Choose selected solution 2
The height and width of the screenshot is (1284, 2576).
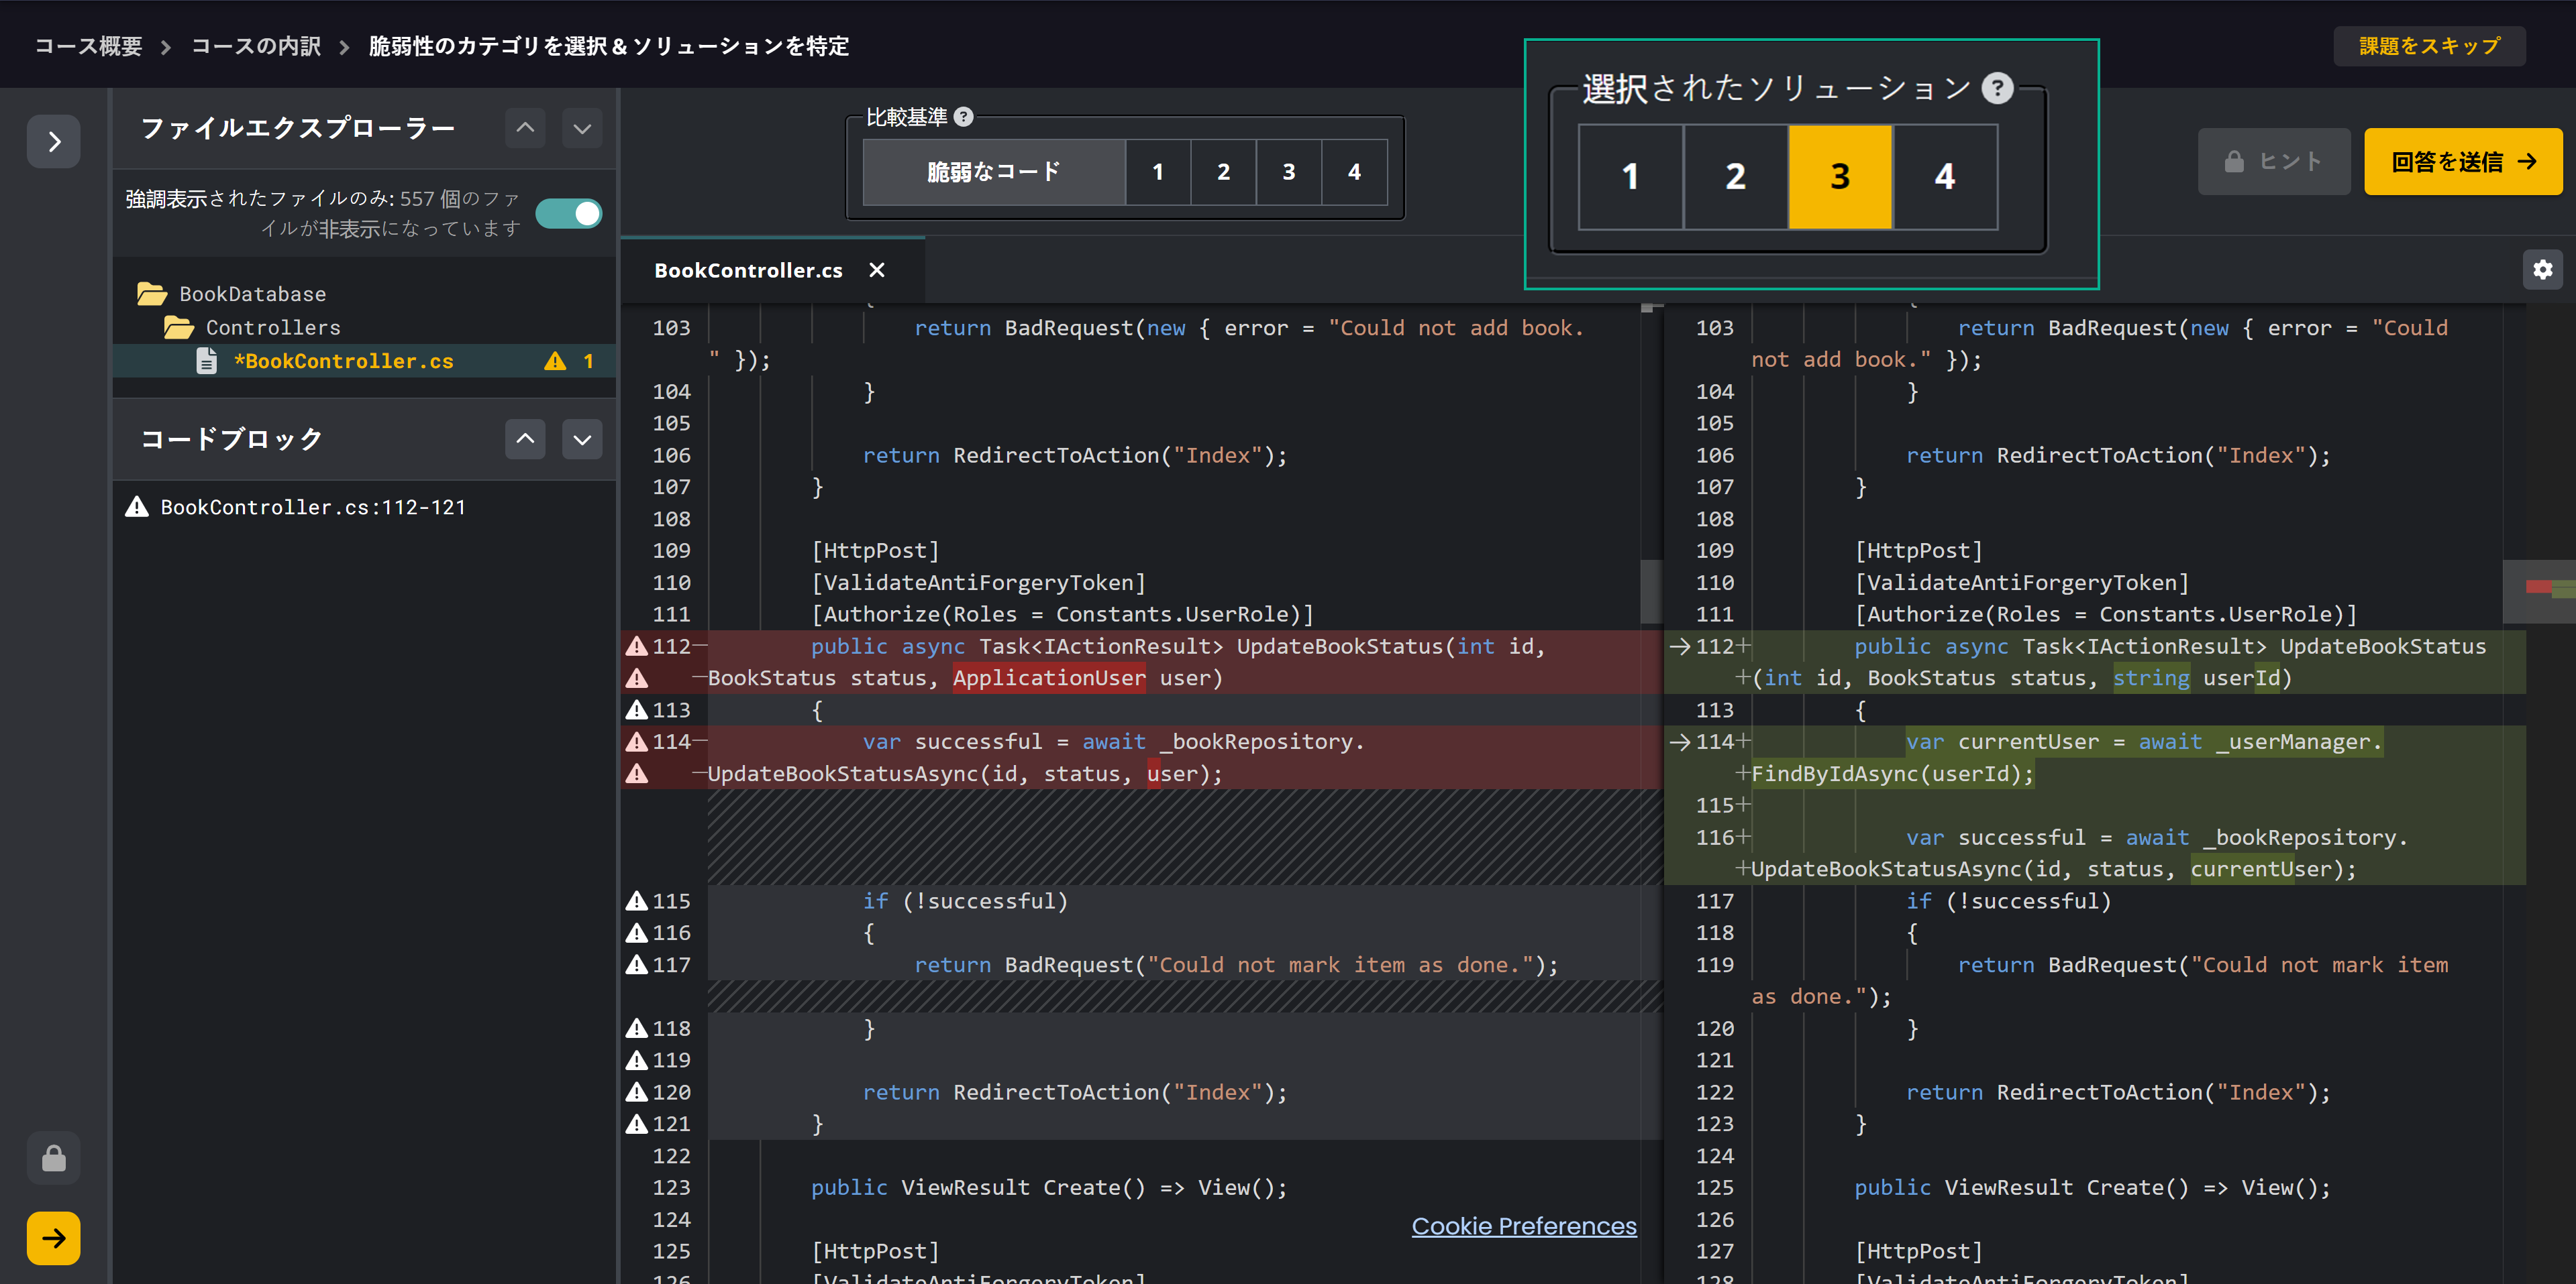[x=1736, y=177]
